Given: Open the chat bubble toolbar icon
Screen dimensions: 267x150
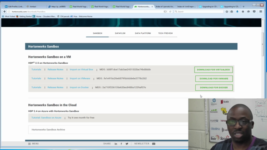Looking at the screenshot, I should coord(249,12).
